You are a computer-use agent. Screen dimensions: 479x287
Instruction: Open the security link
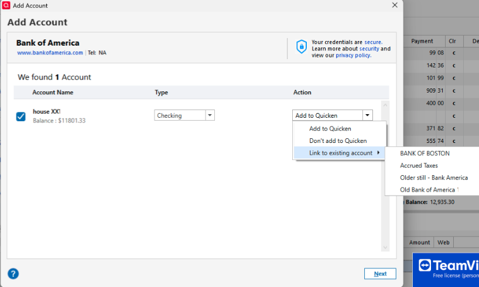369,49
